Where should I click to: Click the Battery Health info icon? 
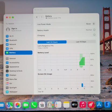[94, 30]
